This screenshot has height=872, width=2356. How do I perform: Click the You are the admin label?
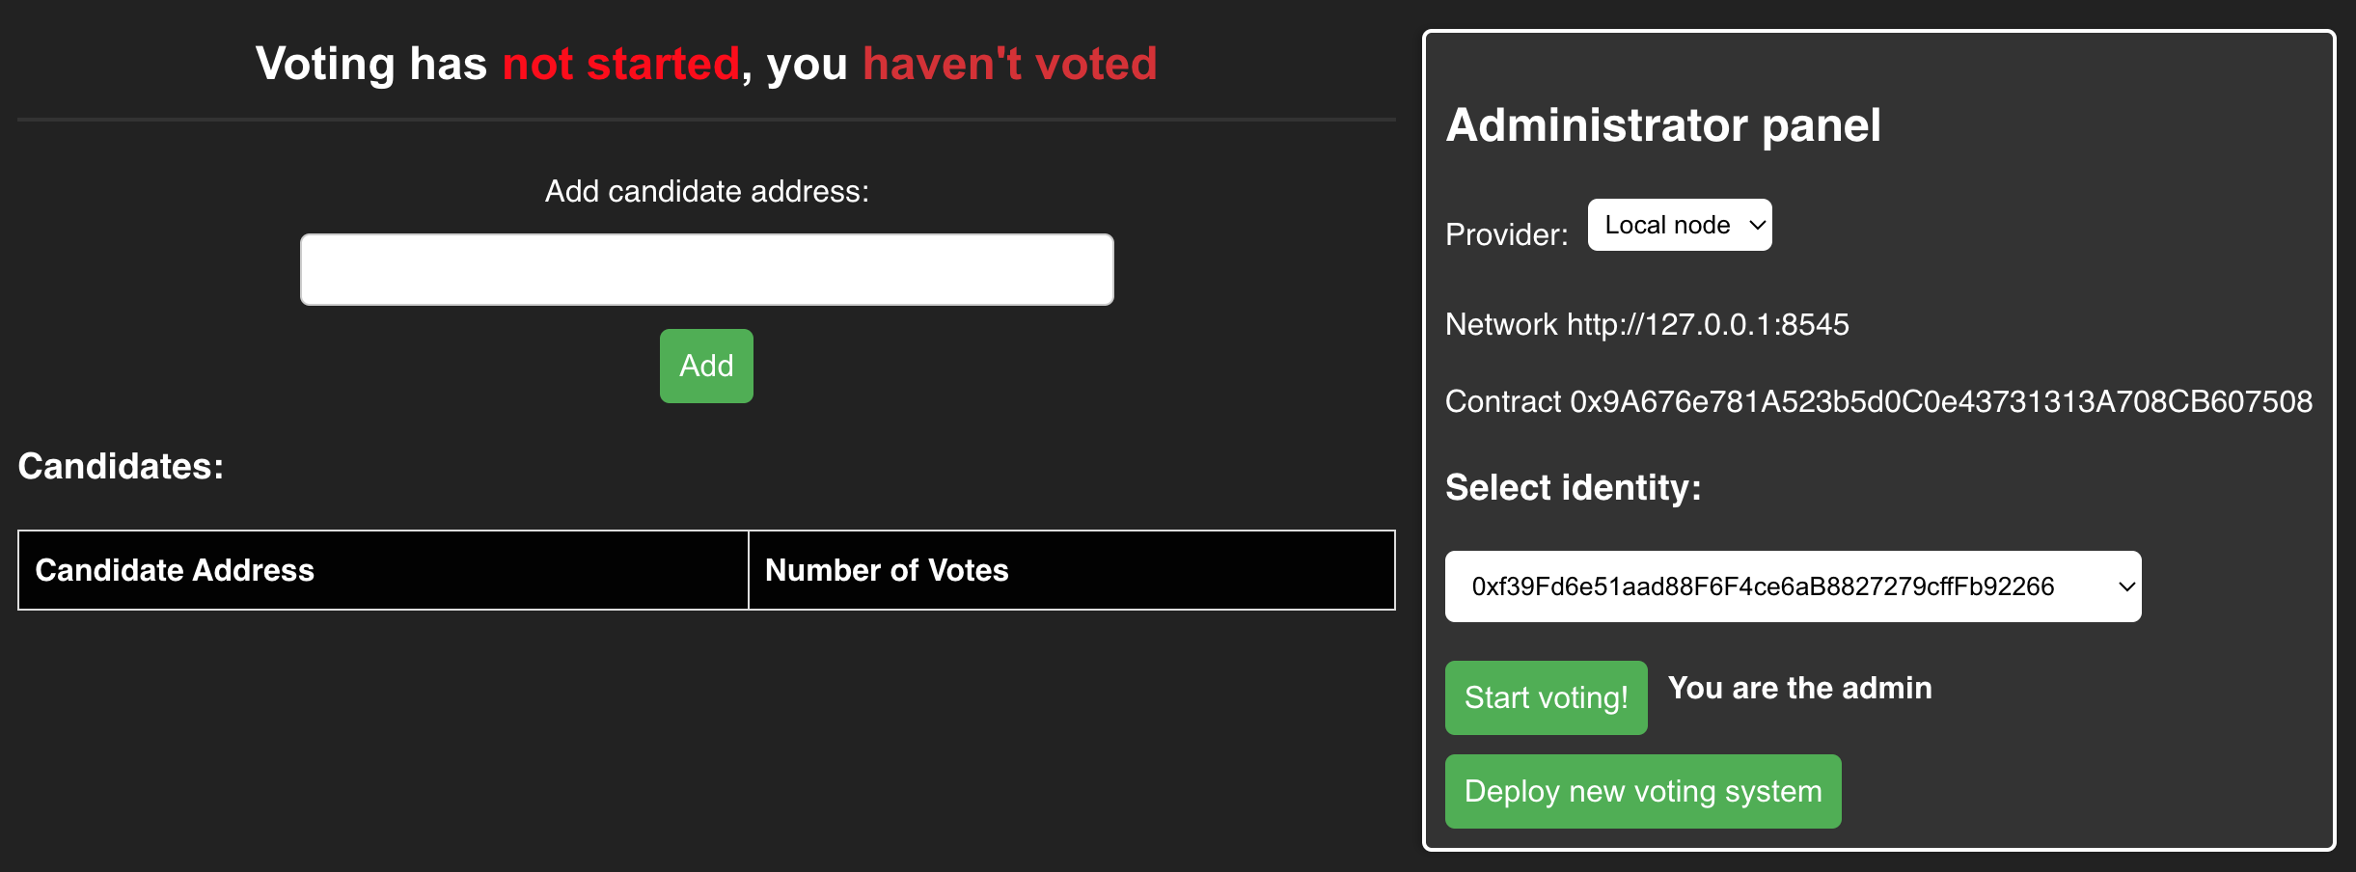click(1800, 688)
